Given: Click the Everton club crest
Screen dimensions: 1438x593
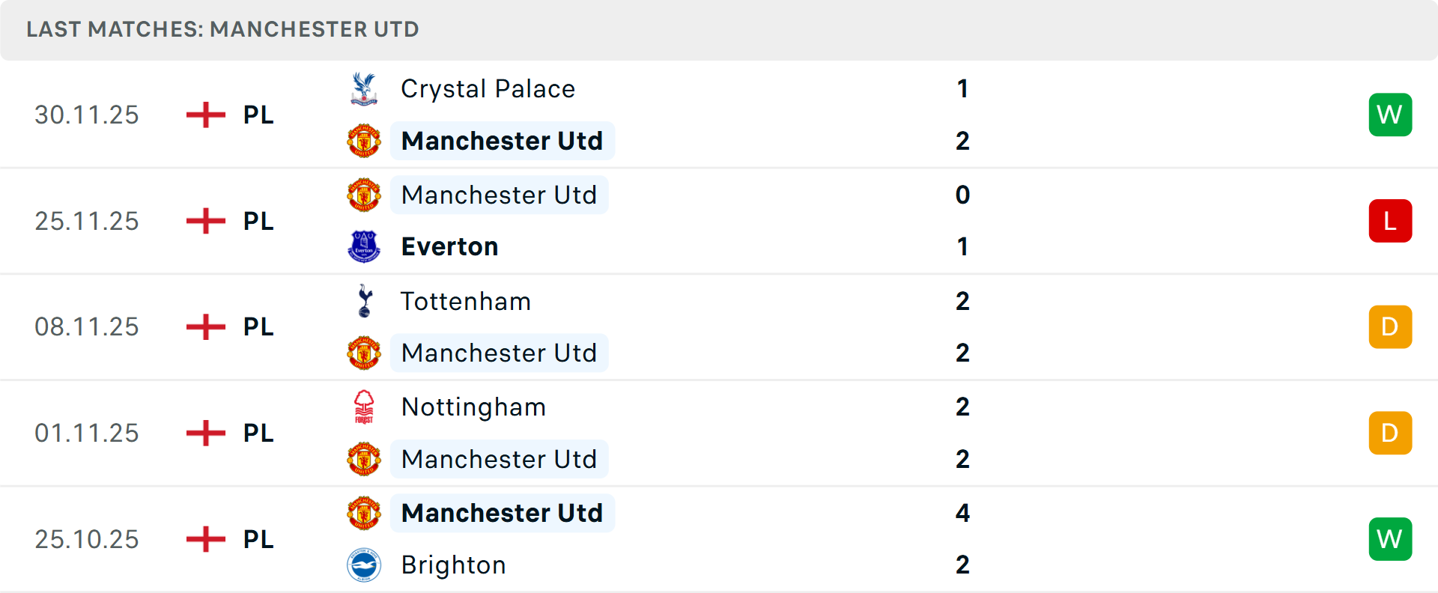Looking at the screenshot, I should pyautogui.click(x=364, y=246).
